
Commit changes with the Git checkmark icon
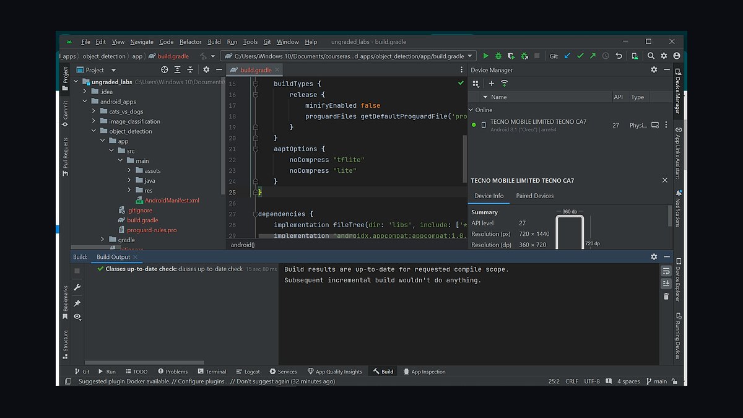[x=580, y=56]
